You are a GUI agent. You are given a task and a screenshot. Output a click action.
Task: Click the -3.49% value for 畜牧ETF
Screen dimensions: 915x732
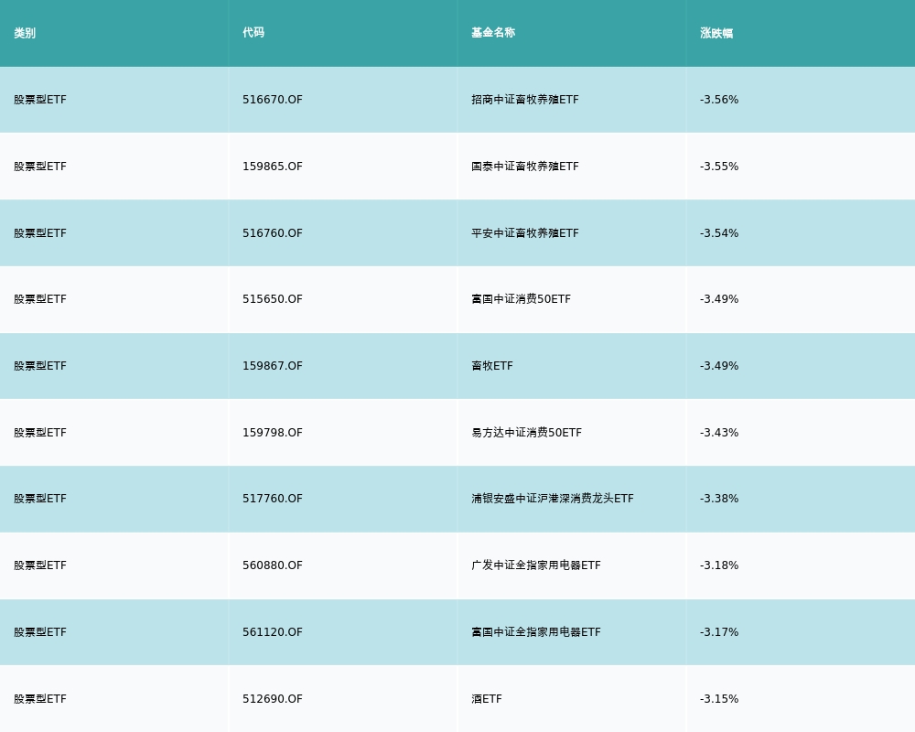tap(719, 366)
